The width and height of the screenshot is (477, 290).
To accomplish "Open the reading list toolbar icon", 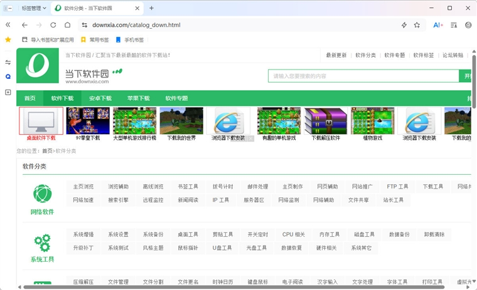I will 454,25.
